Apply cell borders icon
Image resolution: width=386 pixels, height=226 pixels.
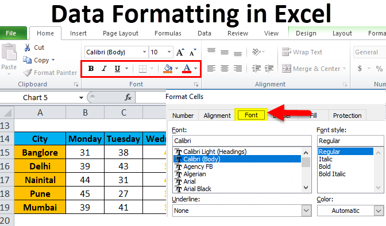click(142, 69)
